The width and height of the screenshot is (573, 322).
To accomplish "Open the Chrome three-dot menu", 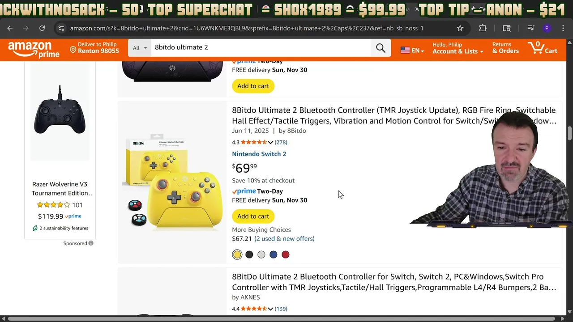I will [563, 28].
